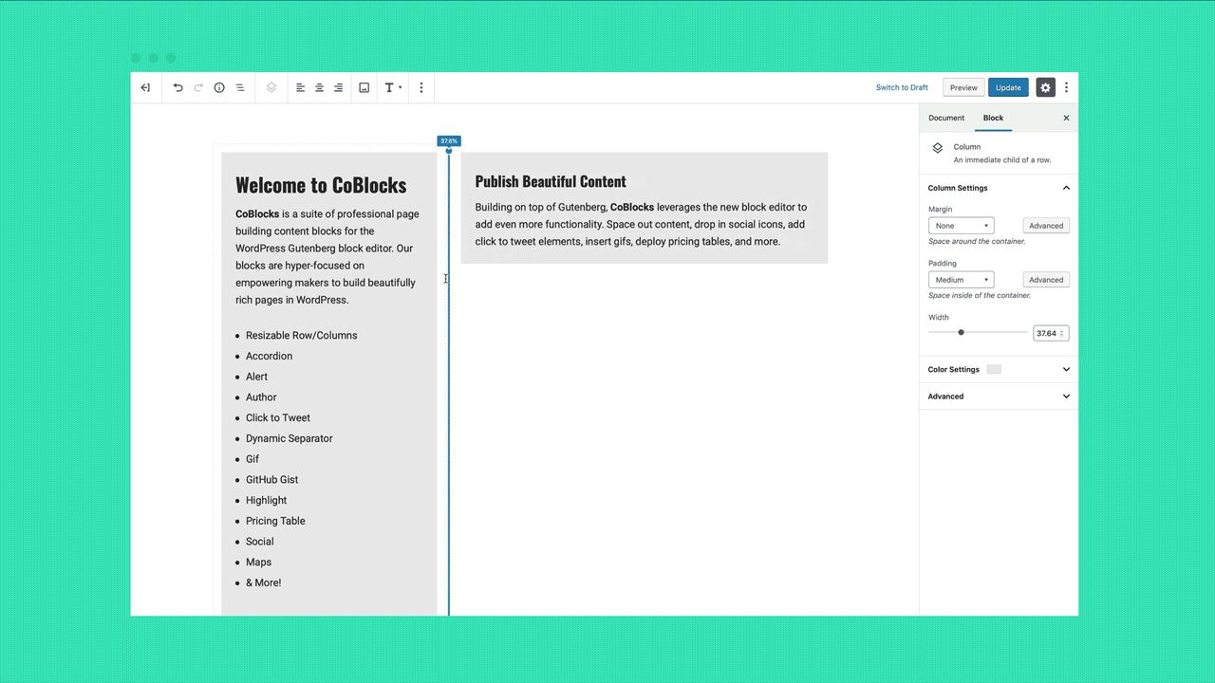Click the column block layers icon in toolbar
The width and height of the screenshot is (1215, 683).
[271, 87]
